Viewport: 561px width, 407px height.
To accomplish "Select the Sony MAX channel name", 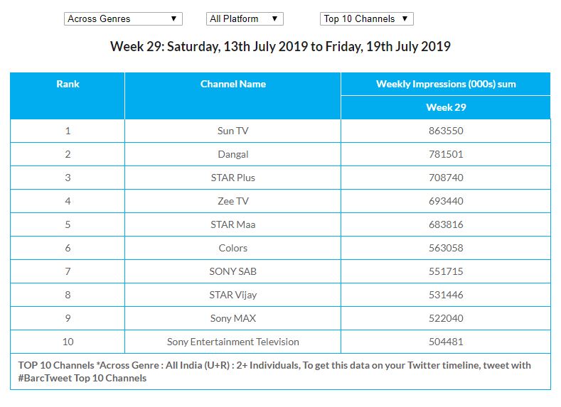I will click(x=233, y=318).
